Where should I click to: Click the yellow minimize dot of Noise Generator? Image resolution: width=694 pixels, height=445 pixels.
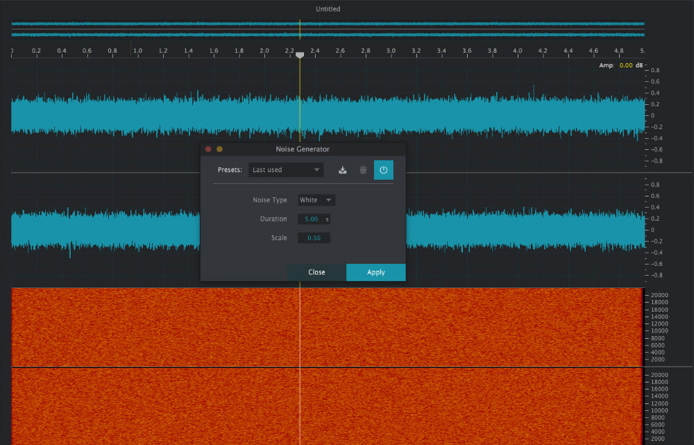pos(219,149)
